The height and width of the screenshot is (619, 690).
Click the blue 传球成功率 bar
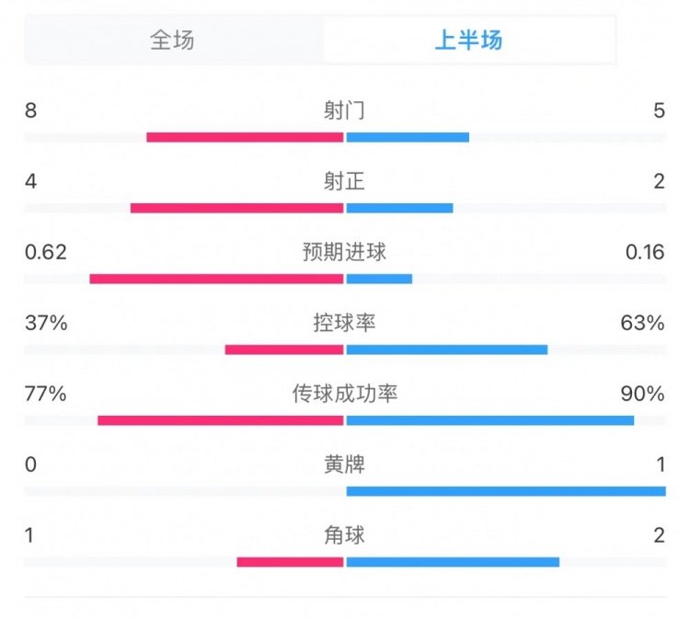490,420
